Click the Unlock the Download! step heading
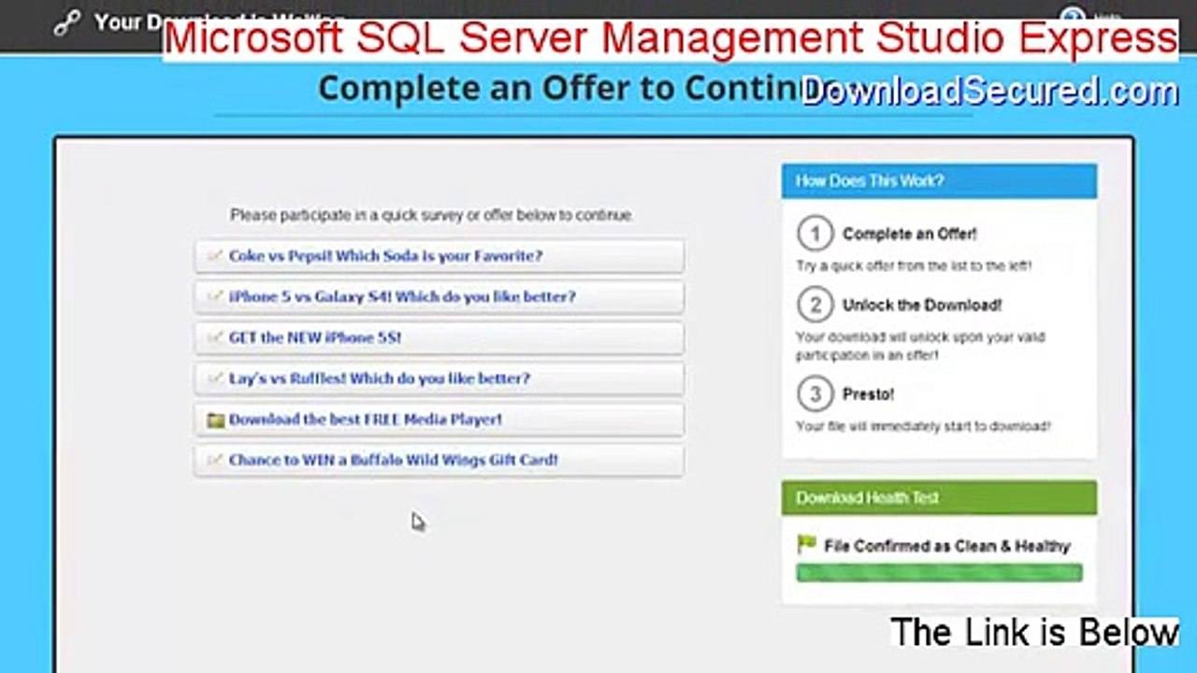 tap(922, 306)
